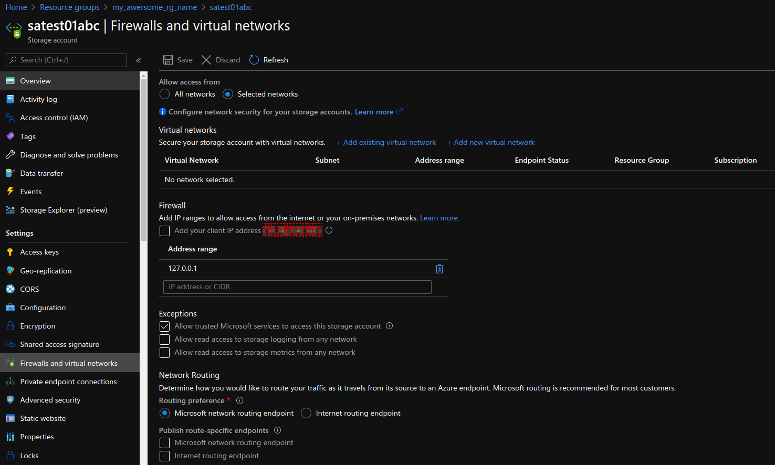Delete the 127.0.0.1 address range entry

pyautogui.click(x=439, y=268)
